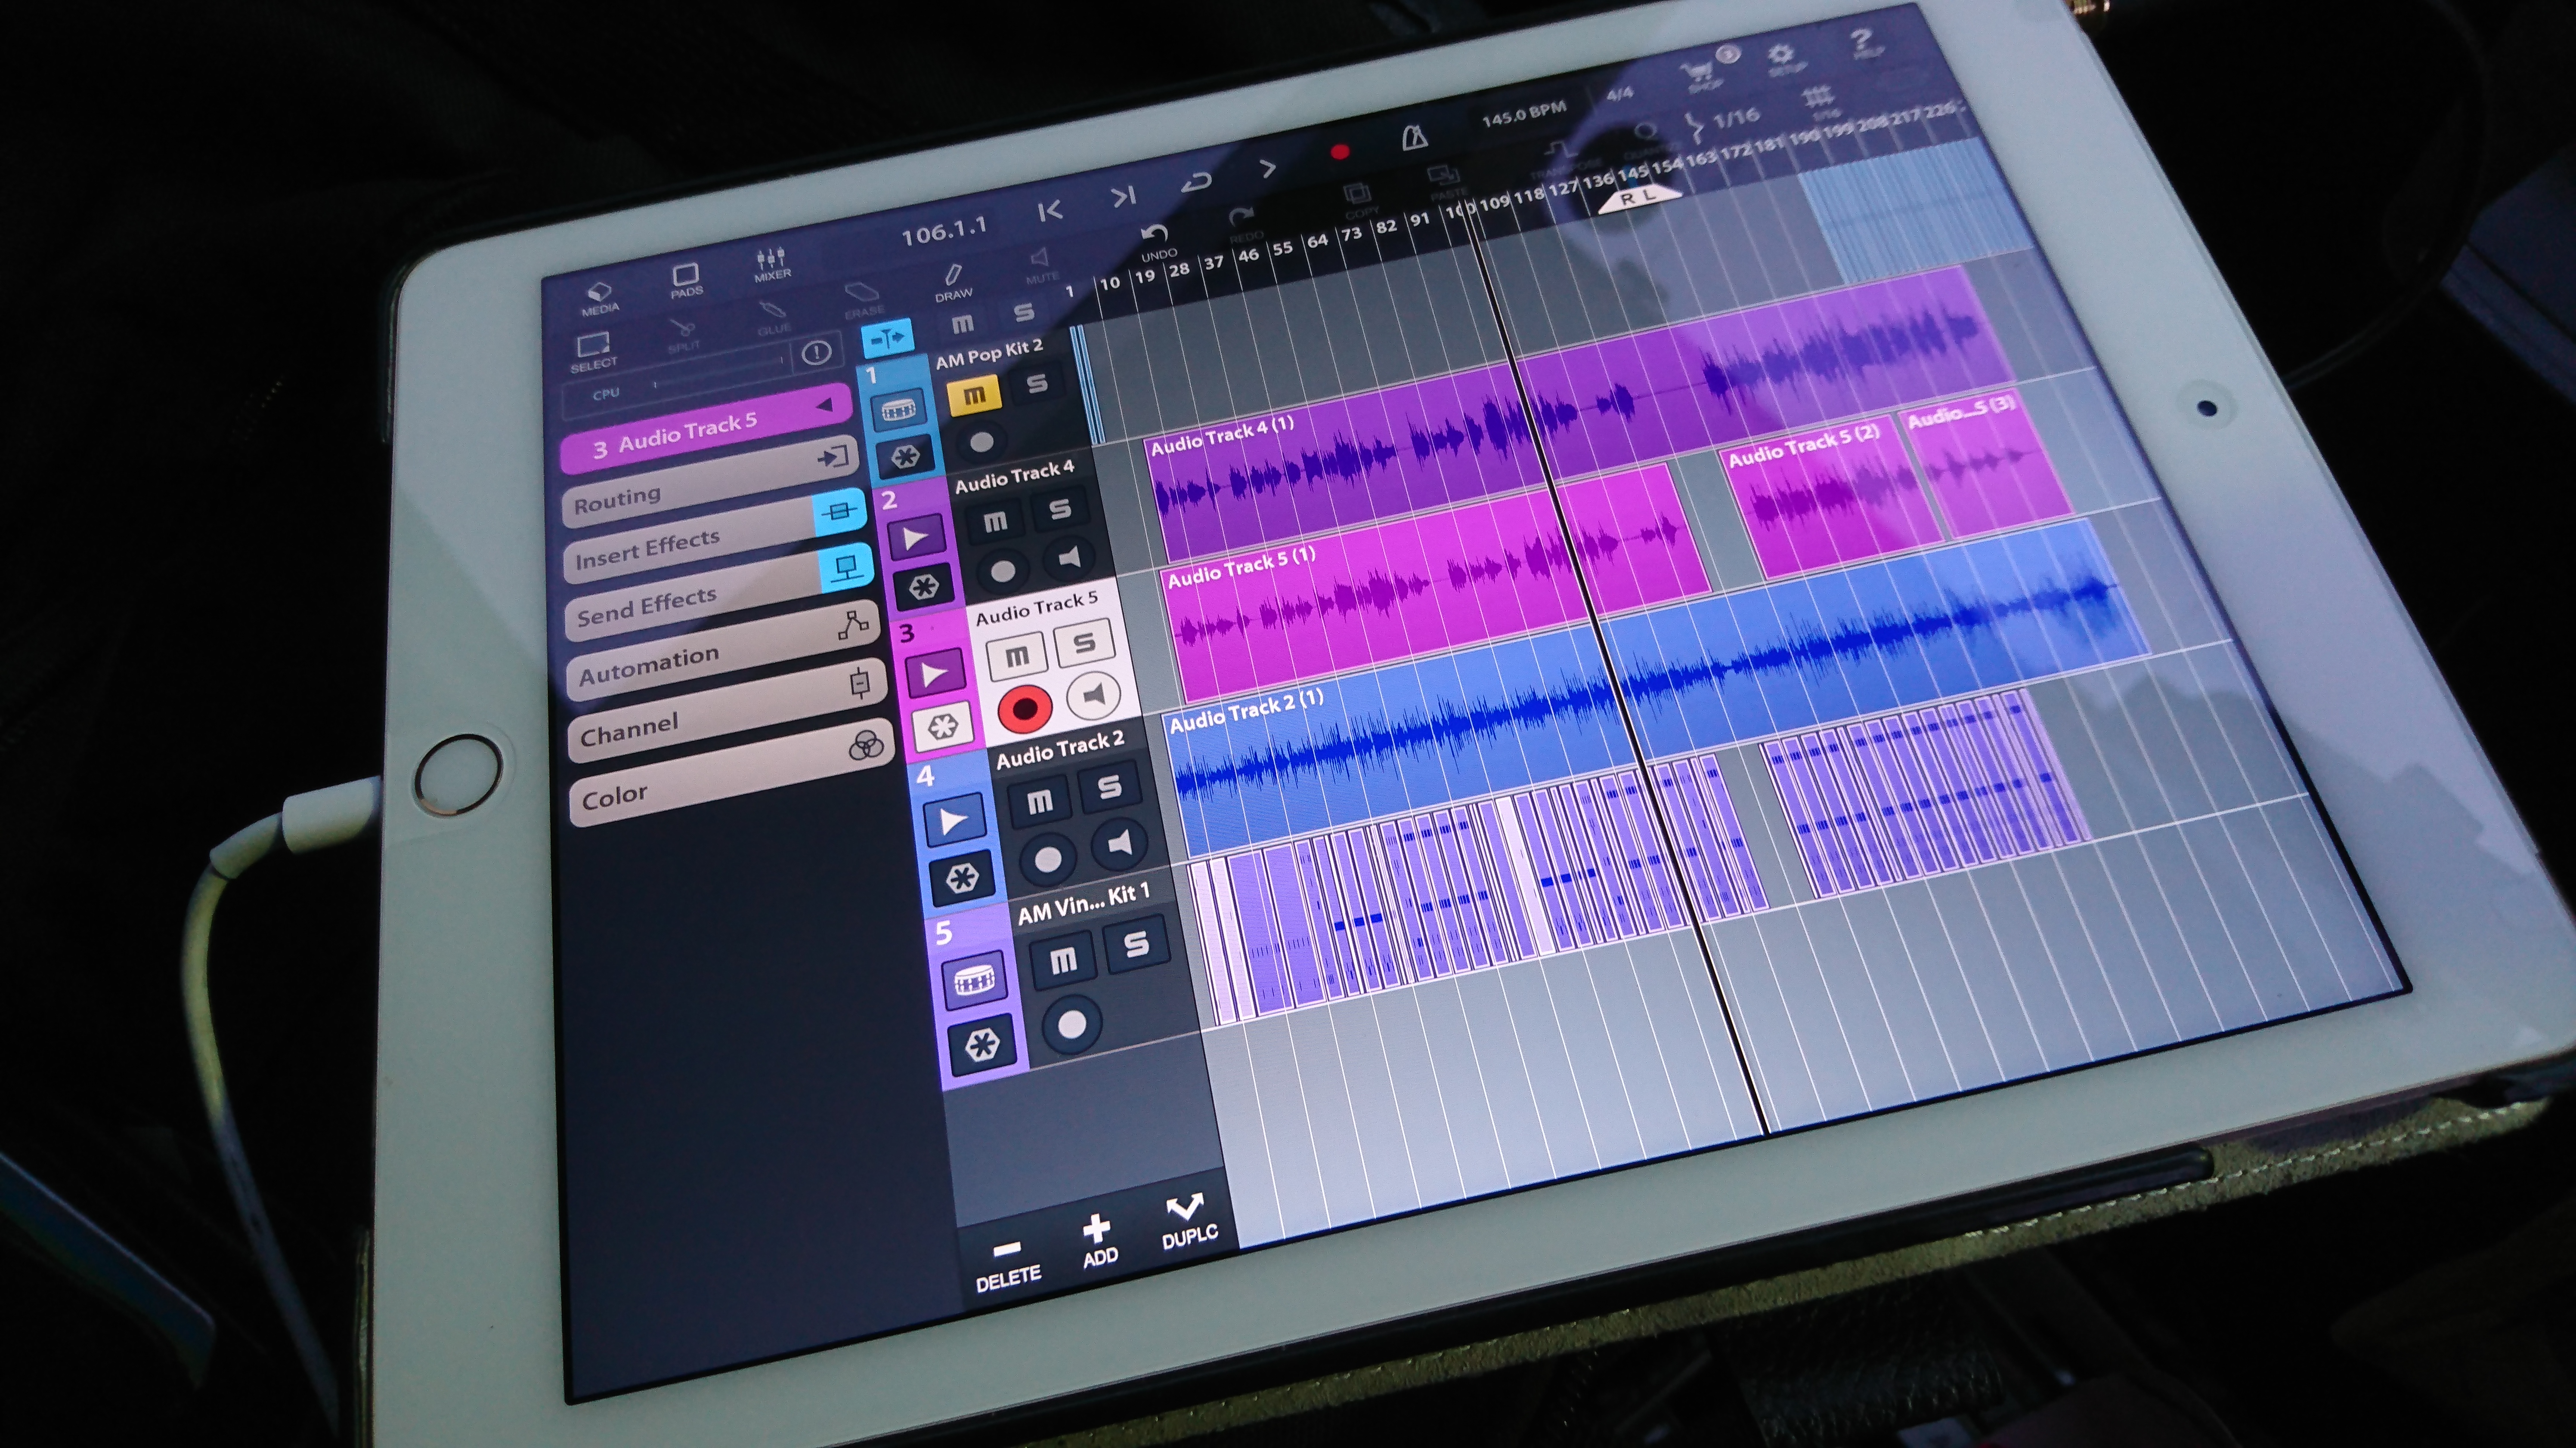Click drum instrument icon on track 5
Viewport: 2576px width, 1448px height.
(x=974, y=981)
